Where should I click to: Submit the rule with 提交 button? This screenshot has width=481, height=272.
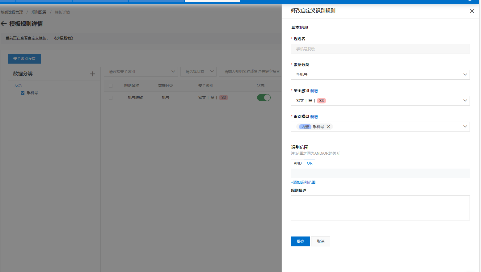click(x=301, y=241)
